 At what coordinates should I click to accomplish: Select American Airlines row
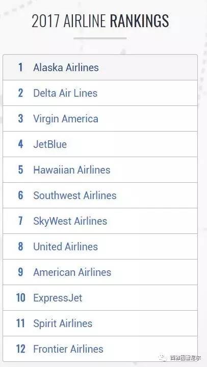(100, 272)
